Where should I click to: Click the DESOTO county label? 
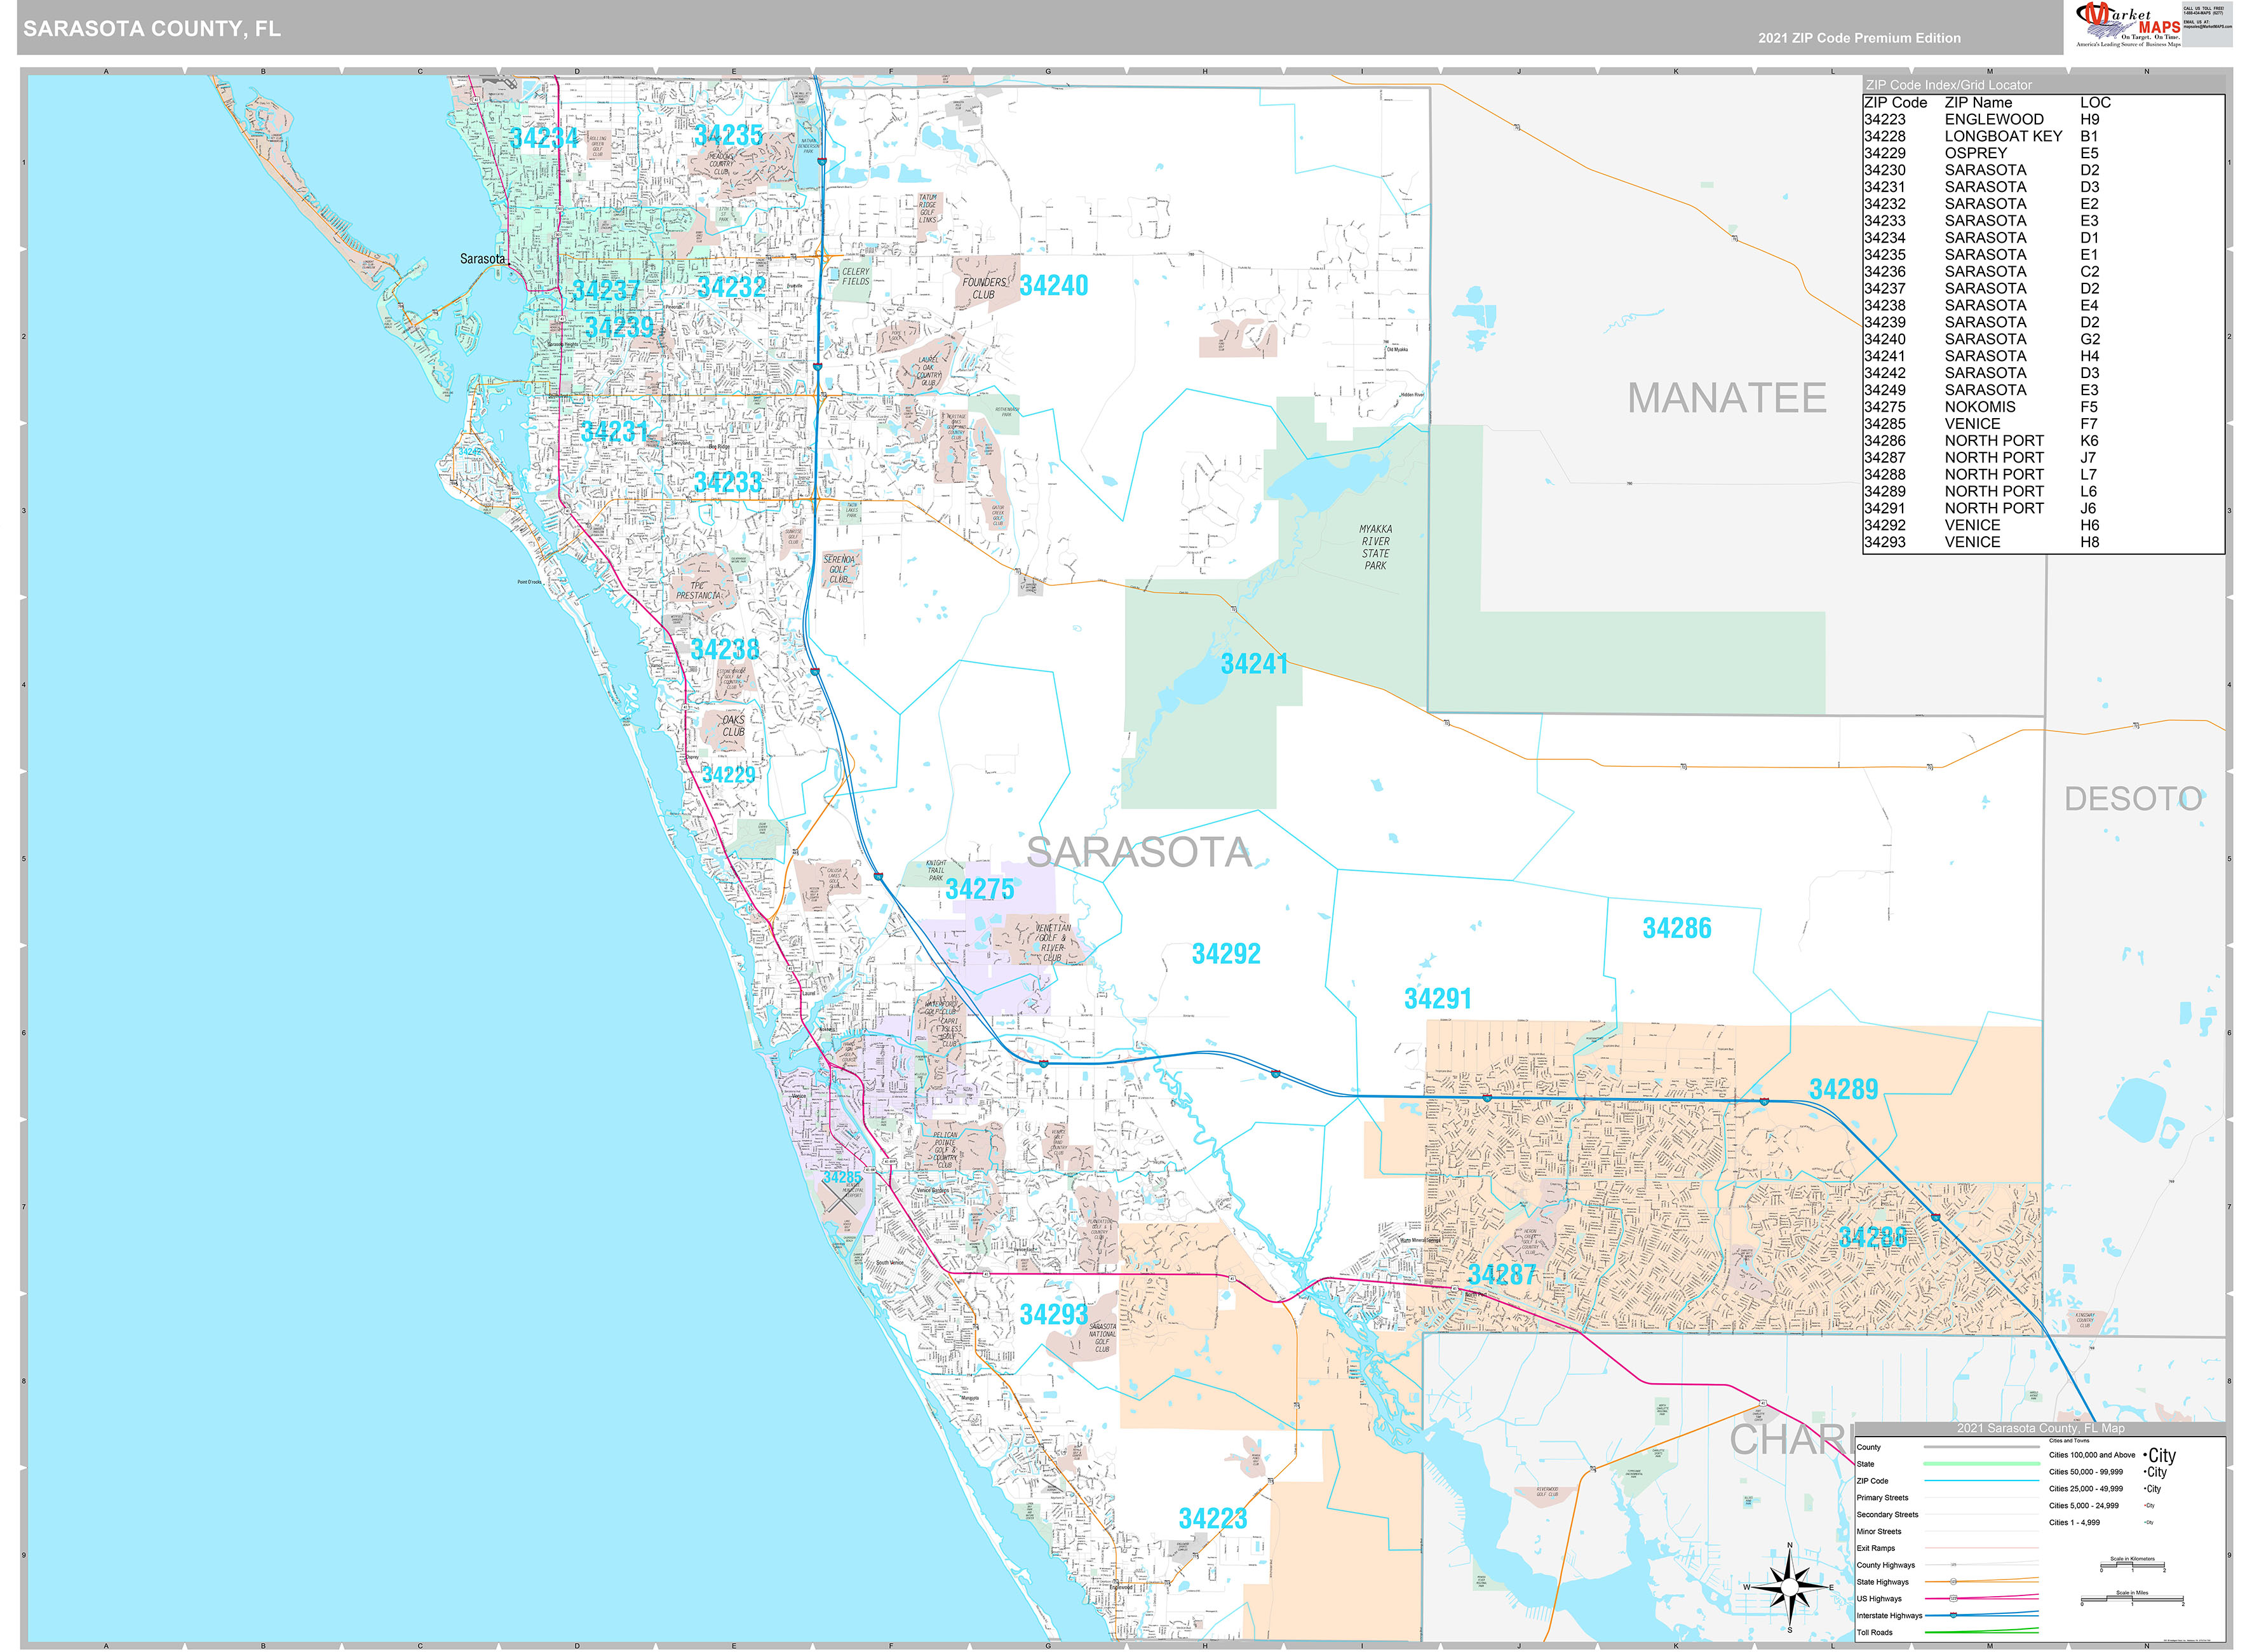(2133, 800)
